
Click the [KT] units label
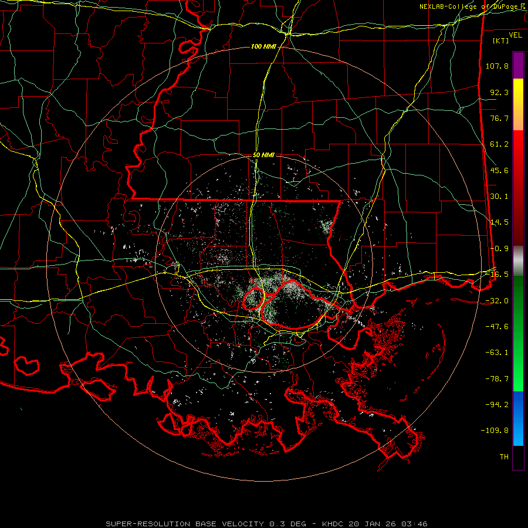[x=501, y=40]
